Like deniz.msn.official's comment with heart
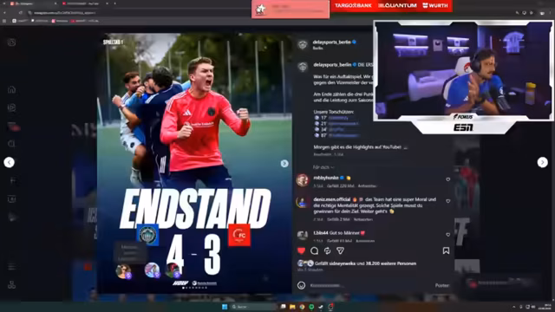 click(447, 201)
